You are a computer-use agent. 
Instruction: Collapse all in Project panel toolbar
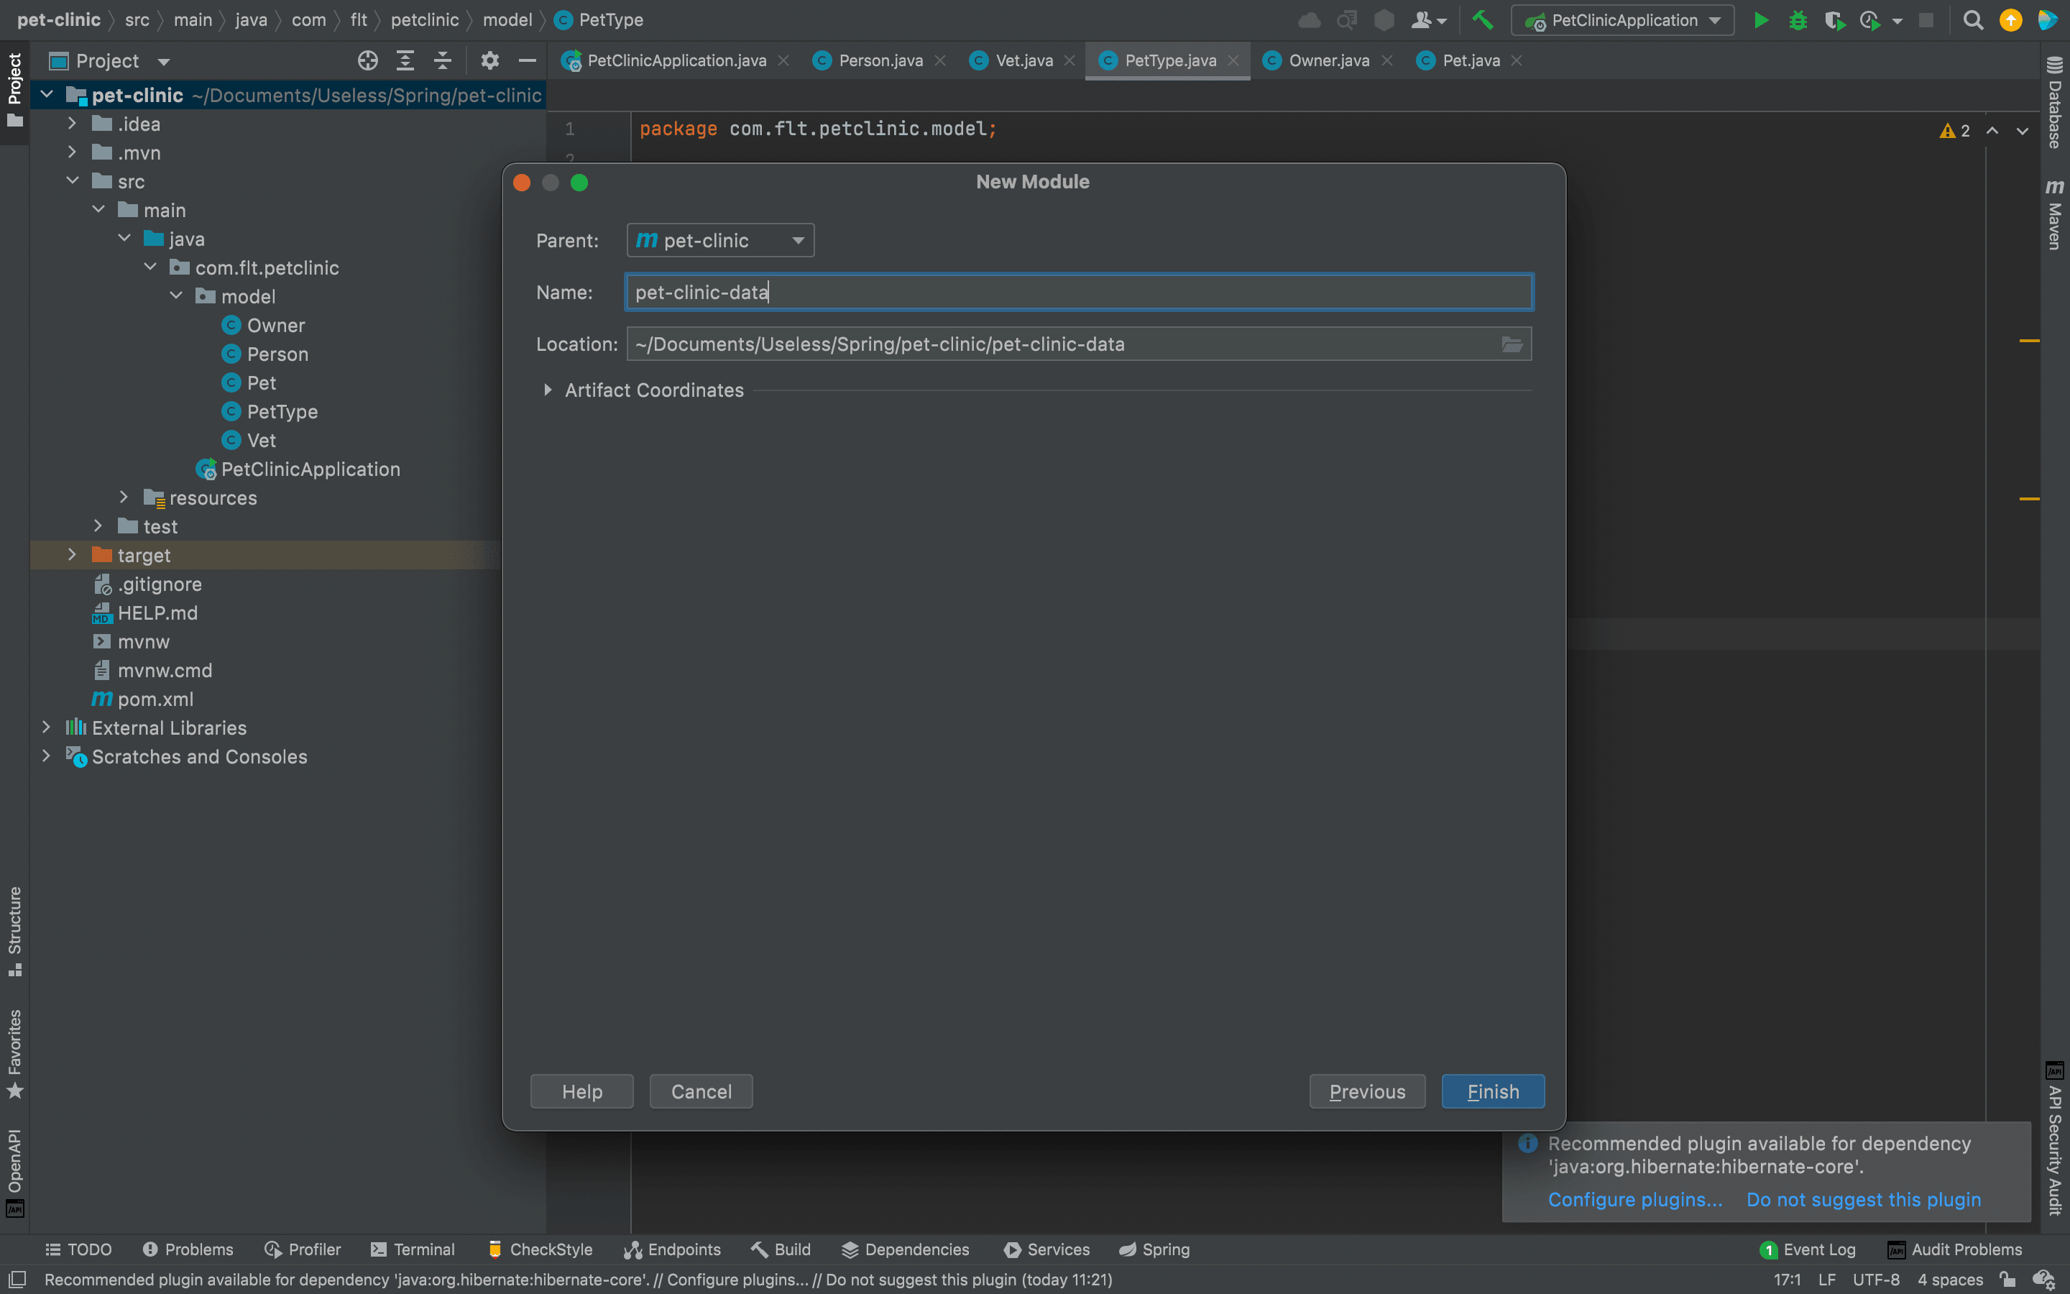pos(442,61)
